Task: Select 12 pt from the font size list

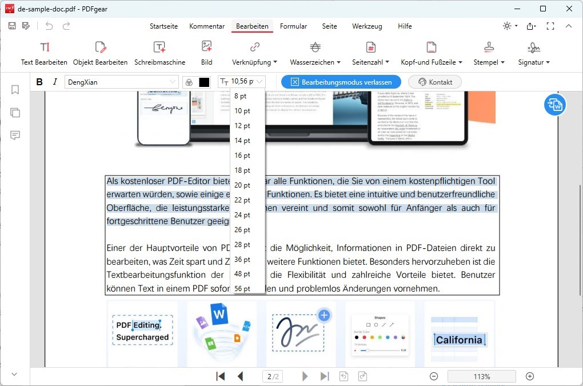Action: click(242, 125)
